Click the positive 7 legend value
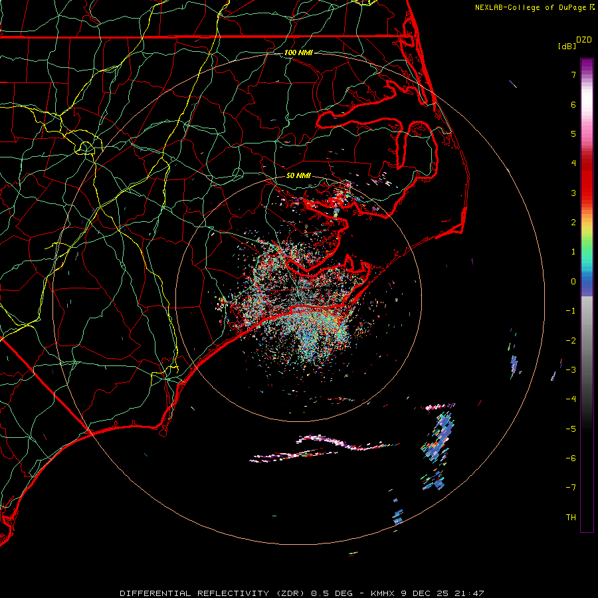Image resolution: width=598 pixels, height=598 pixels. 573,74
